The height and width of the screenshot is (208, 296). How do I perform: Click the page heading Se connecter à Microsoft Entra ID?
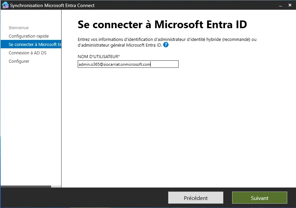click(162, 24)
